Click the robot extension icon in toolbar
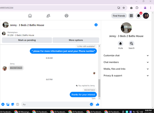The image size is (154, 113). [131, 8]
